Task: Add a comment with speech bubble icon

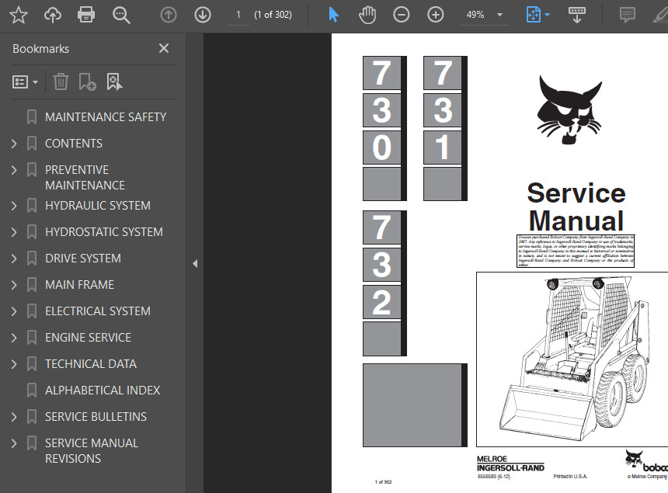Action: pos(627,15)
